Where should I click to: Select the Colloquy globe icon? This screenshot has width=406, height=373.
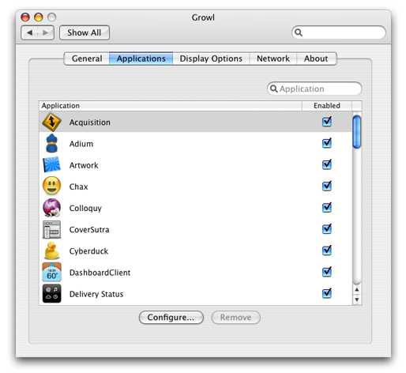pyautogui.click(x=51, y=208)
